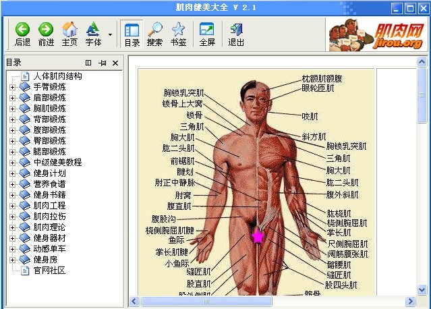Close the 目录 side panel

pos(115,63)
